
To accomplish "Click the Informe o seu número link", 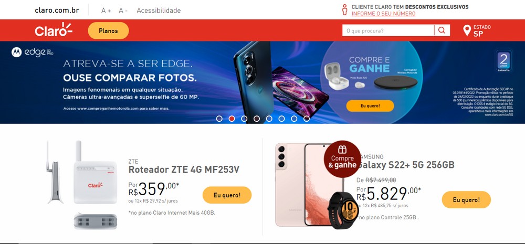I will (x=383, y=14).
